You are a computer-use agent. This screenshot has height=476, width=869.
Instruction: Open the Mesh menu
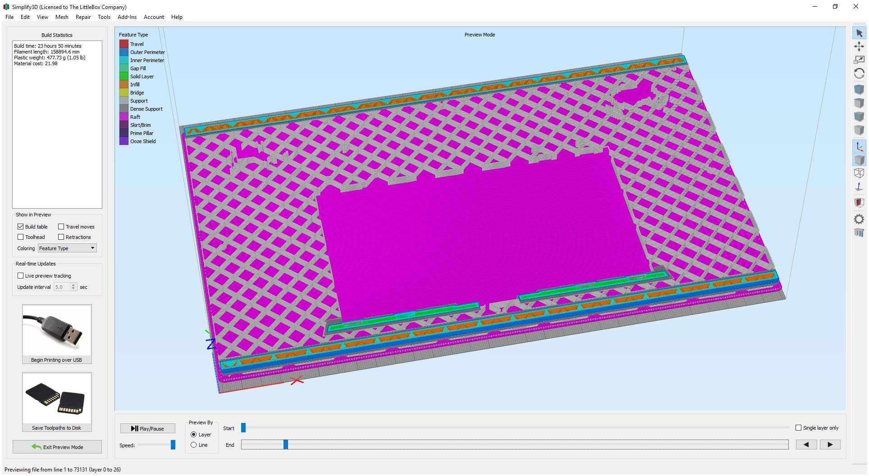[x=62, y=17]
